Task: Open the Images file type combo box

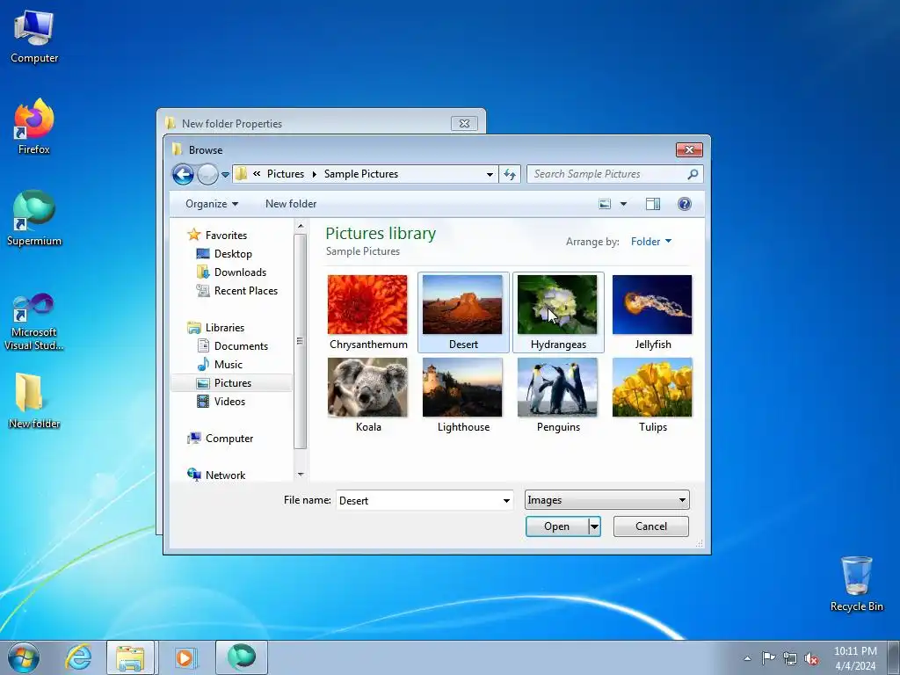Action: click(x=606, y=500)
